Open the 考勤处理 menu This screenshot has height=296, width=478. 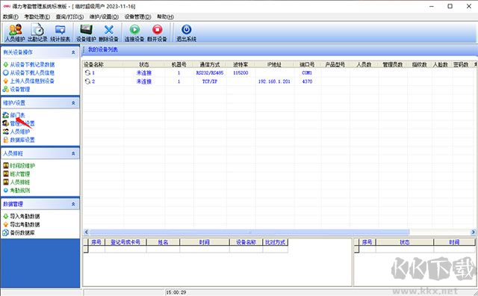click(37, 16)
